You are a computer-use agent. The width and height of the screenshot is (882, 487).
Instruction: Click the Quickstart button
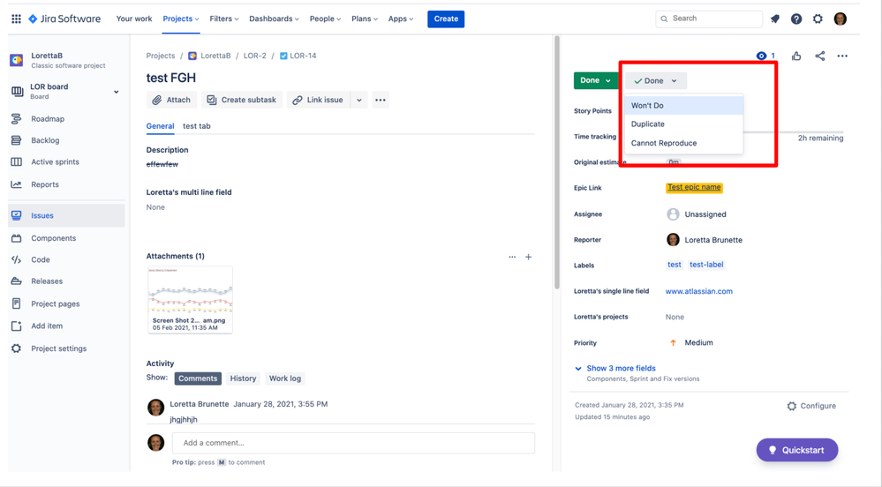(797, 450)
